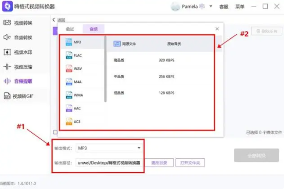The image size is (284, 189).
Task: Open the 菜单 menu
Action: (x=240, y=7)
